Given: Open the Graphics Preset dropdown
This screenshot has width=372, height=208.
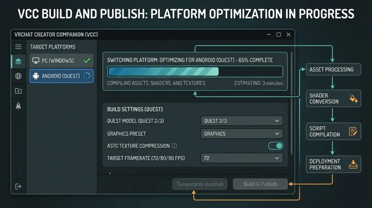Looking at the screenshot, I should tap(242, 134).
